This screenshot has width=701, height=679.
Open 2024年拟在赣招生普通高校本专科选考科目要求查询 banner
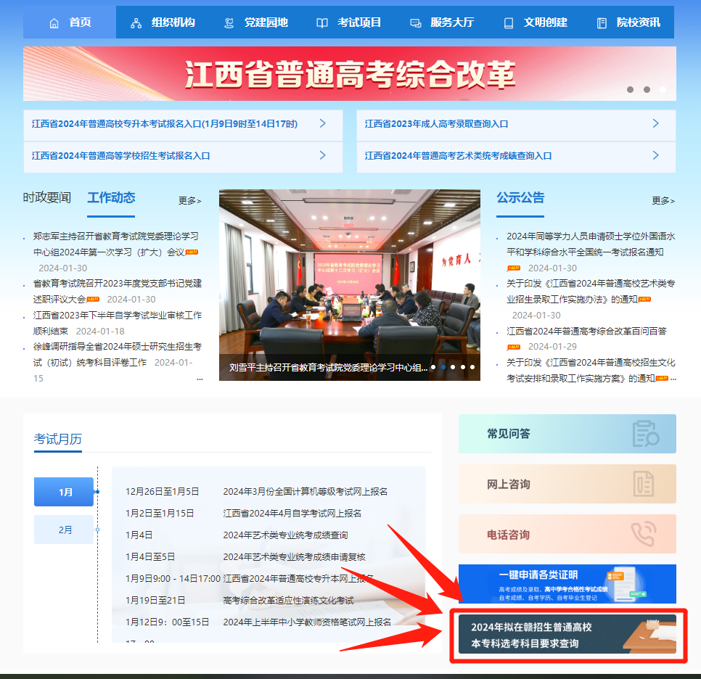pos(567,635)
